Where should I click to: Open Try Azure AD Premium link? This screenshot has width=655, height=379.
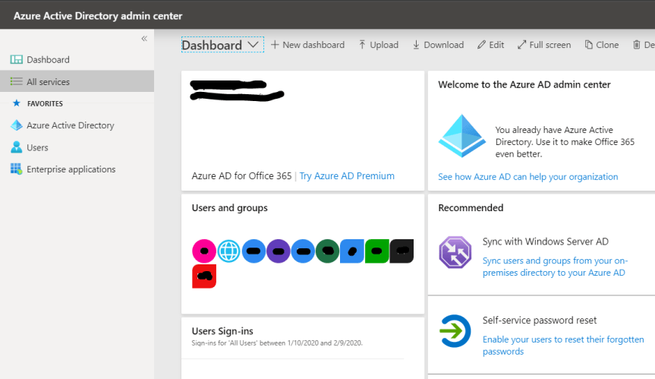pyautogui.click(x=347, y=176)
